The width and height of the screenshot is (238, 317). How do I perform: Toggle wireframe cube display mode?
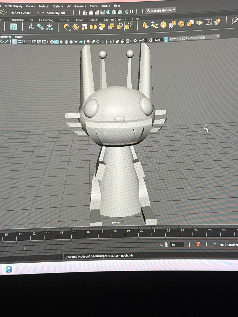[x=52, y=42]
